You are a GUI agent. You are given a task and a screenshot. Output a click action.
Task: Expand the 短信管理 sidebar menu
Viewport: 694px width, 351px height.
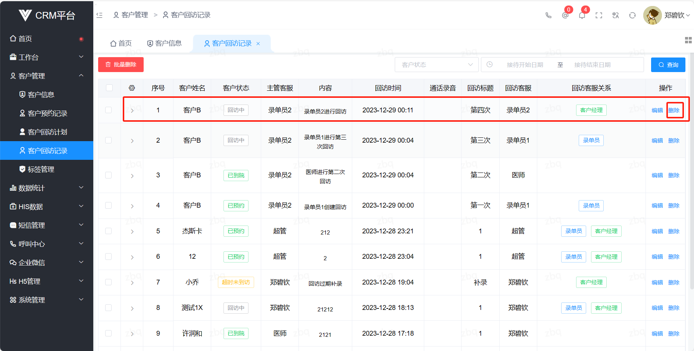[x=47, y=225]
